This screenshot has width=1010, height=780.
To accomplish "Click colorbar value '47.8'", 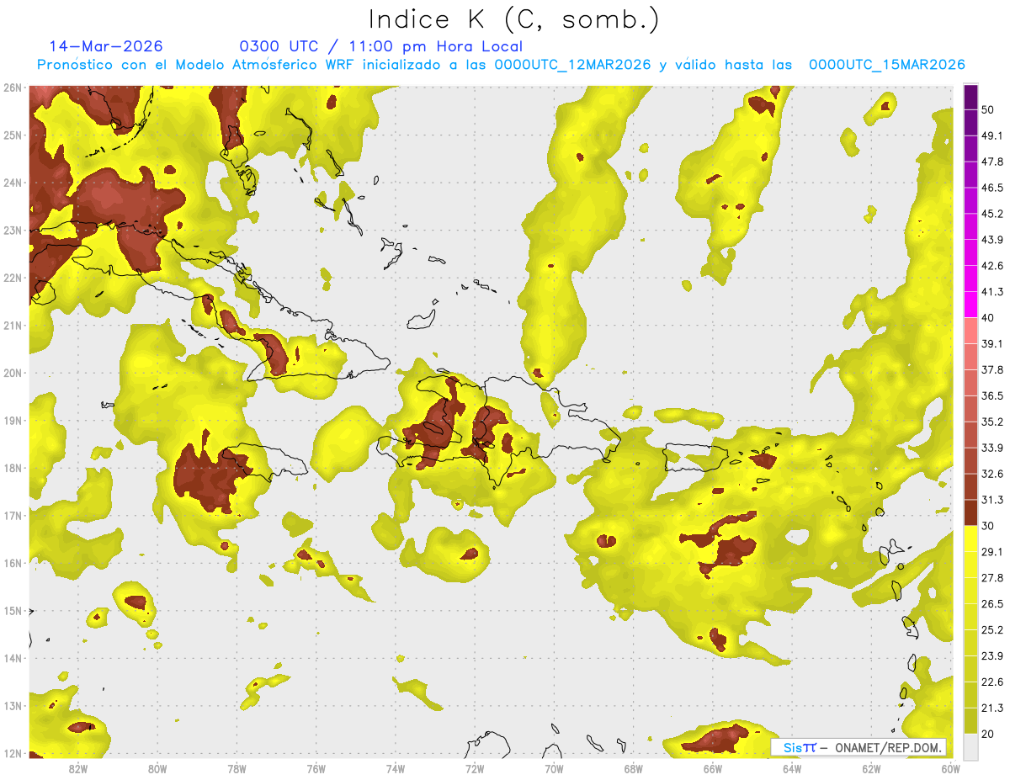I will coord(992,162).
